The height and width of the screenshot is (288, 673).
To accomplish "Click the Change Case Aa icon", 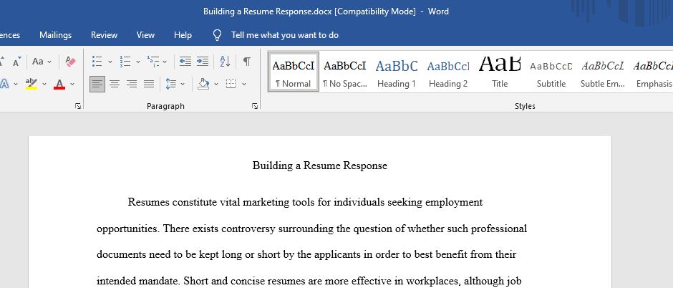I will pos(38,62).
